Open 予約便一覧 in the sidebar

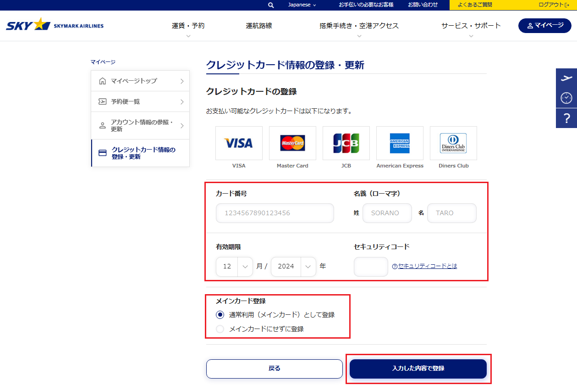[140, 101]
